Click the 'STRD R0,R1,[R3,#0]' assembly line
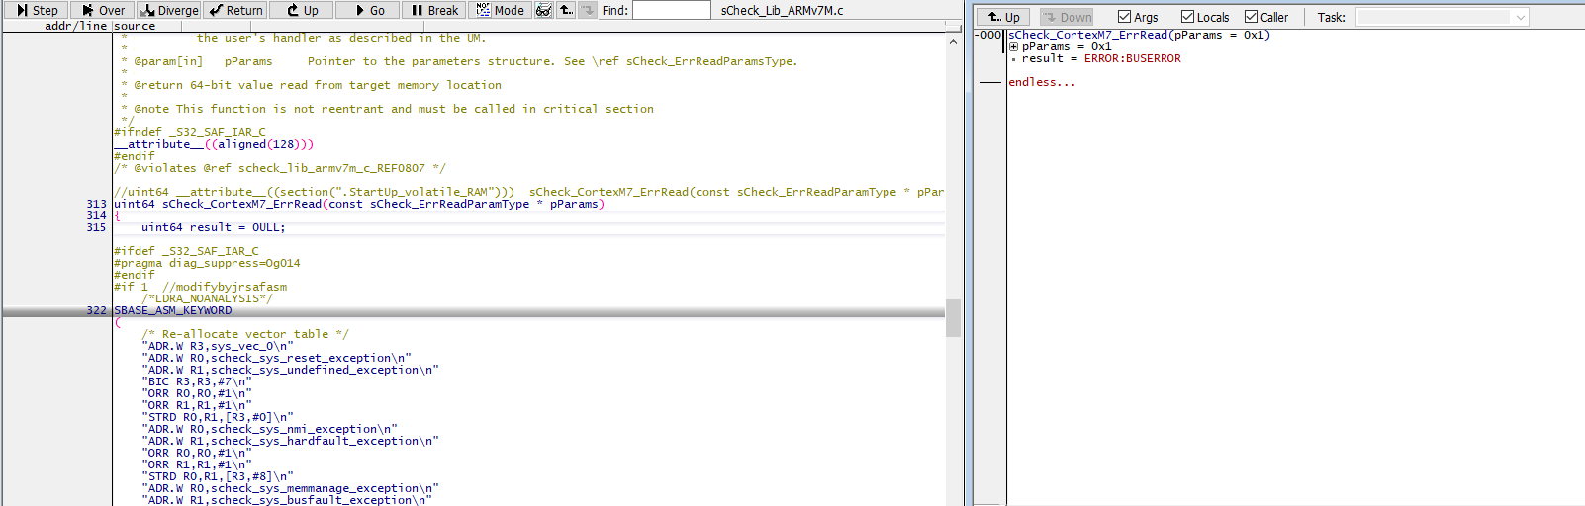This screenshot has height=506, width=1585. click(217, 417)
